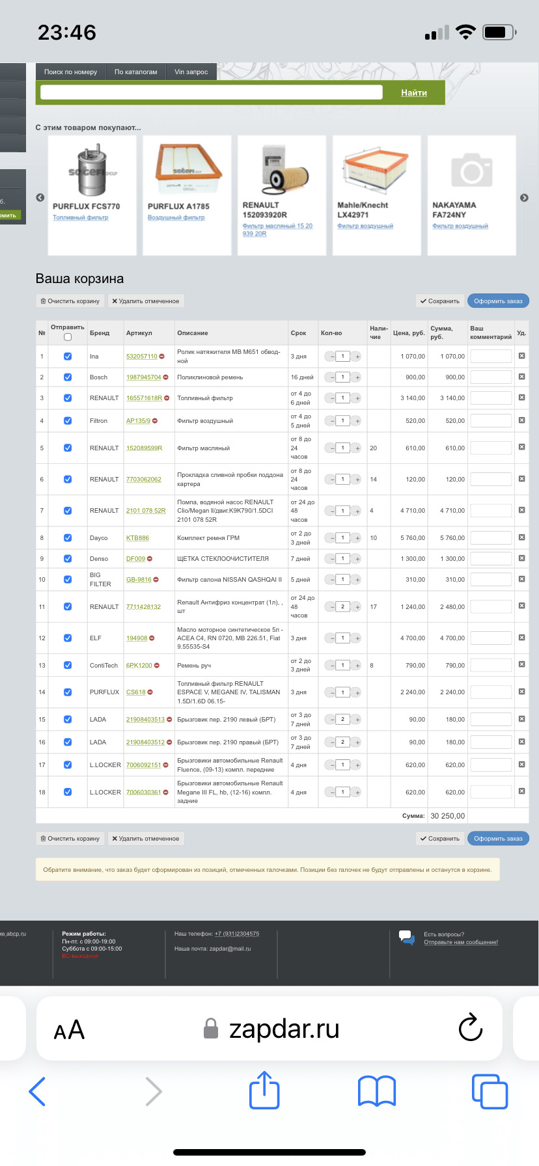Uncheck the PURFLUX CS618 checkbox
Screen dimensions: 539x1166
[68, 692]
